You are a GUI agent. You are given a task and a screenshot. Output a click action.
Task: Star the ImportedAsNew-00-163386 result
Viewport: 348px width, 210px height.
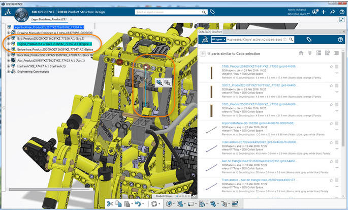click(x=331, y=124)
